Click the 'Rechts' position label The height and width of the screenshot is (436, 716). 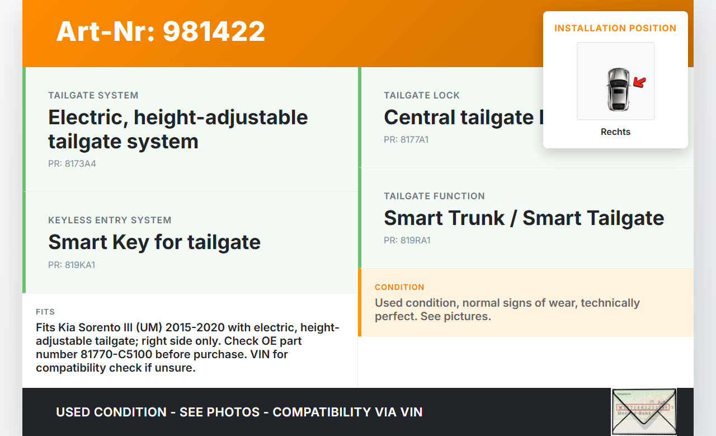pos(615,132)
